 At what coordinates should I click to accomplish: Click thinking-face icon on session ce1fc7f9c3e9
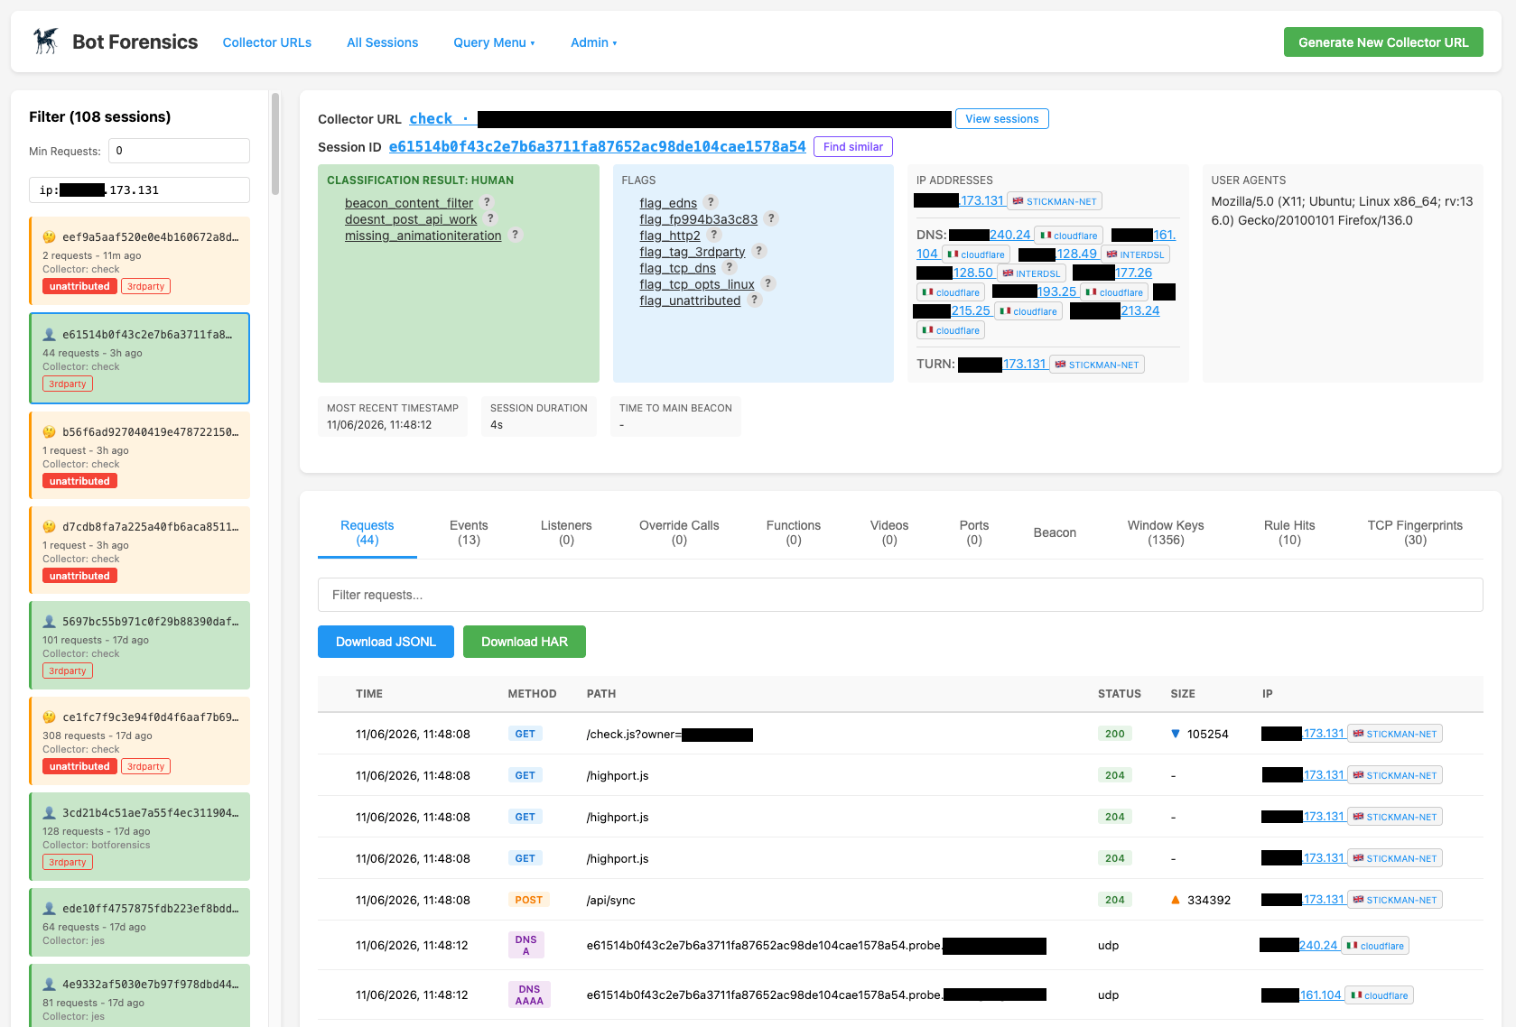pos(50,717)
